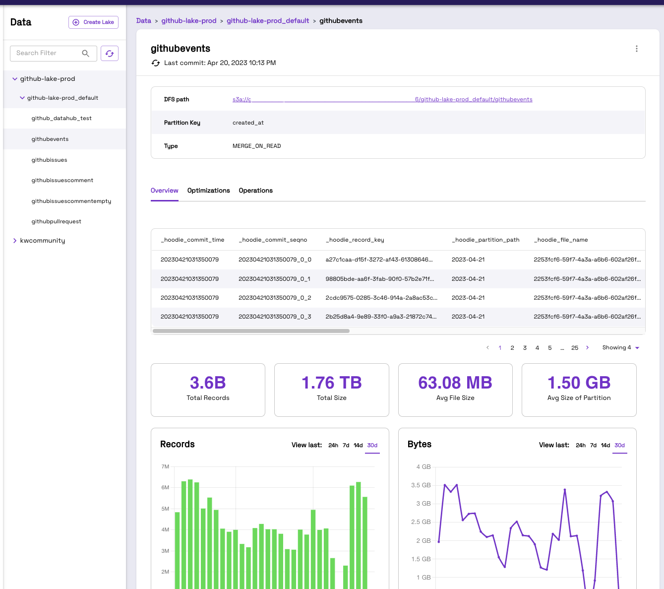Screen dimensions: 664x589
Task: Open the DFS path s3a link
Action: [382, 99]
